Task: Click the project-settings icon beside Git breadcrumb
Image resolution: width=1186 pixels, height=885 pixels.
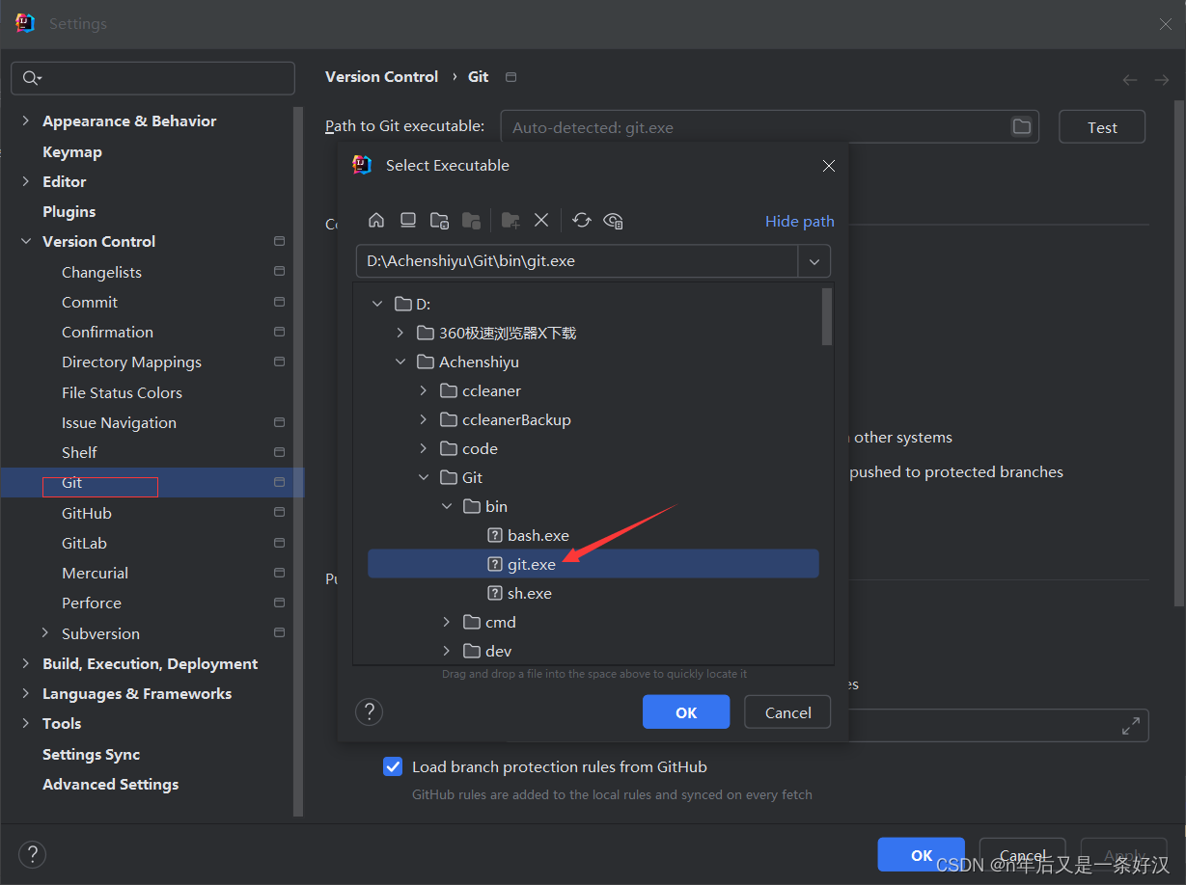Action: 511,77
